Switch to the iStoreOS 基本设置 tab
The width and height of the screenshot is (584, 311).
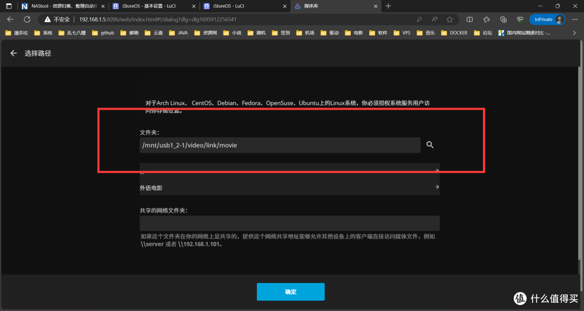pyautogui.click(x=154, y=6)
